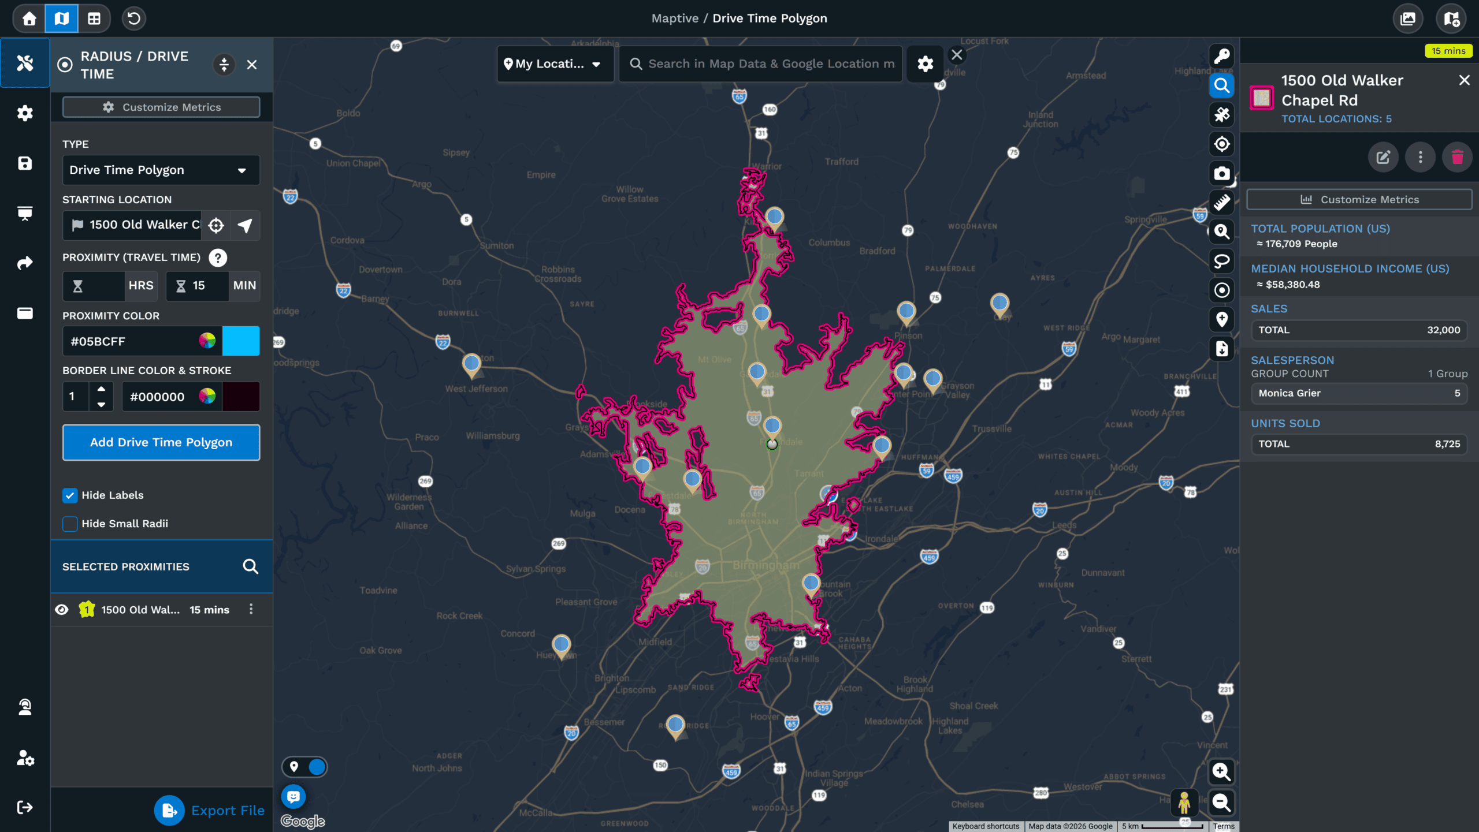The width and height of the screenshot is (1479, 832).
Task: Zoom out on the map
Action: (x=1221, y=802)
